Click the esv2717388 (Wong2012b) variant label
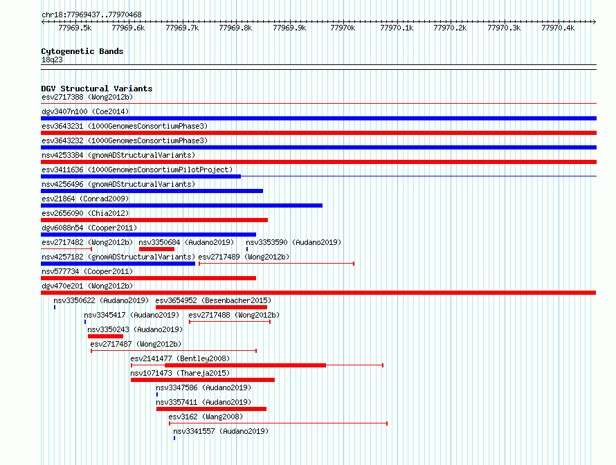This screenshot has width=616, height=465. click(x=87, y=97)
